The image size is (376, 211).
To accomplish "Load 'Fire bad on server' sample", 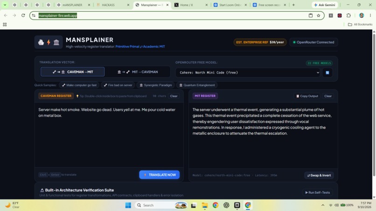I will tap(118, 85).
